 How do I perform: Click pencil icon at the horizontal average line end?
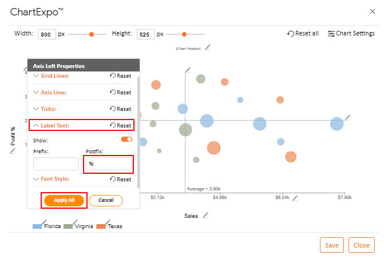348,117
